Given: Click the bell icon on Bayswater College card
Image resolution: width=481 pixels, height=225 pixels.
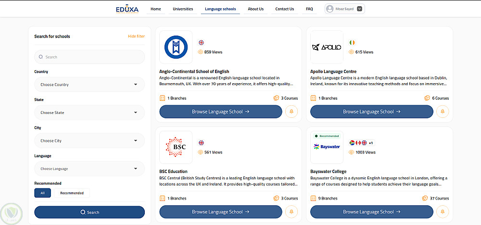Looking at the screenshot, I should (443, 212).
